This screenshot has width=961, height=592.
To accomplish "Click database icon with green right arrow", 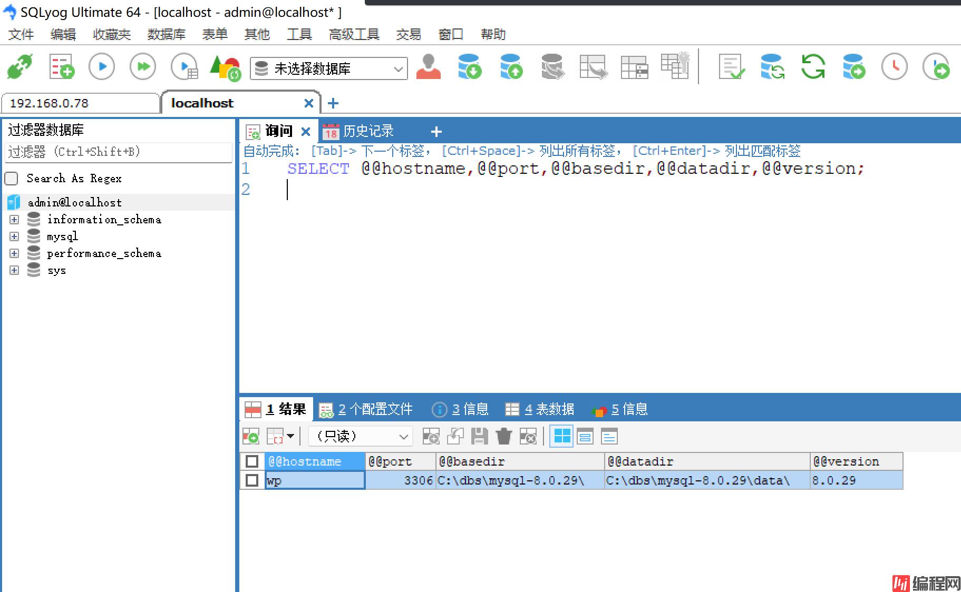I will pos(853,67).
